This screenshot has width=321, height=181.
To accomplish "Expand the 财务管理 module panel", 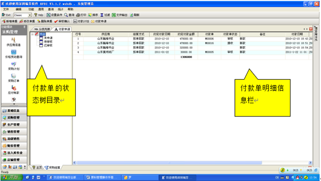I will pyautogui.click(x=12, y=146).
